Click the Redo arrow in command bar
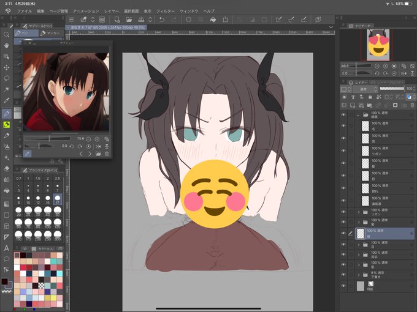The image size is (417, 312). (174, 20)
